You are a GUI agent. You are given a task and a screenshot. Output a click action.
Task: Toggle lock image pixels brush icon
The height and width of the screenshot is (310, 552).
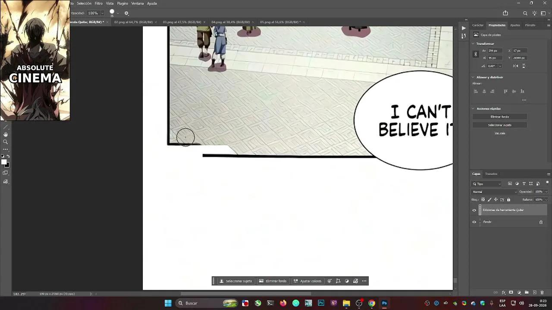click(x=489, y=200)
